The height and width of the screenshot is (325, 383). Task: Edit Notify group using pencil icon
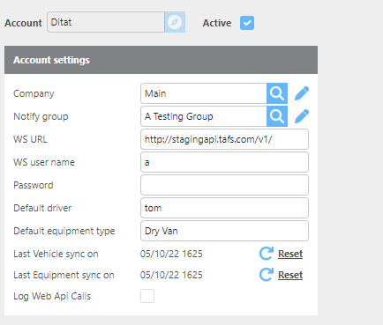[x=302, y=116]
